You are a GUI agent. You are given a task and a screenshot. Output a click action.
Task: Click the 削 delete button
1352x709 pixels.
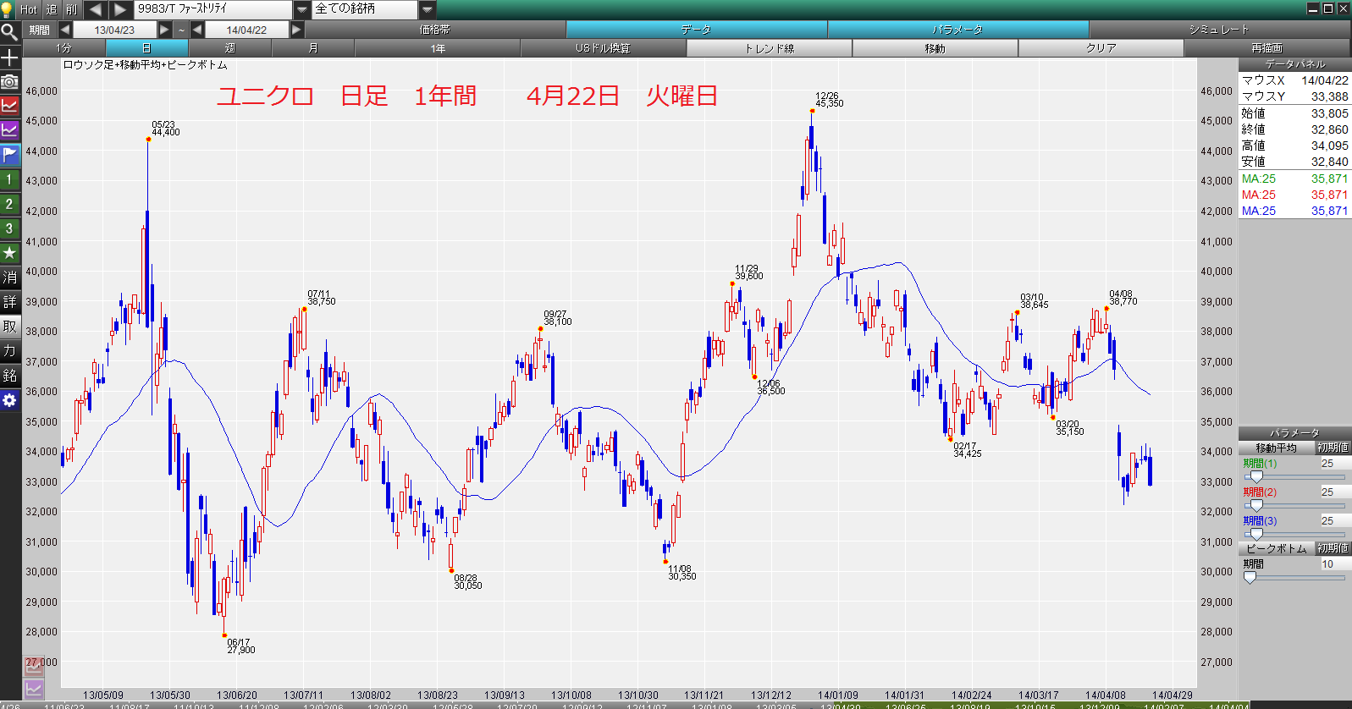coord(72,9)
